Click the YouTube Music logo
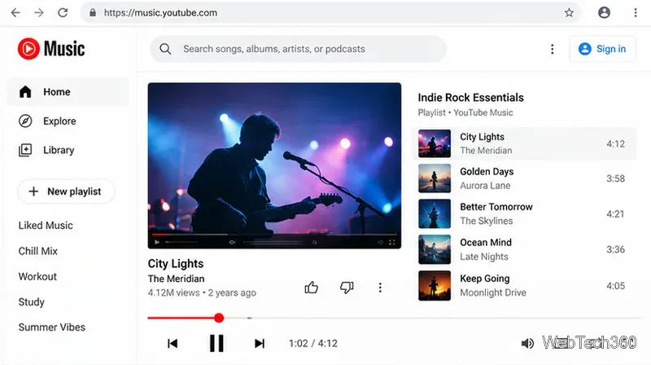This screenshot has width=651, height=365. coord(51,49)
